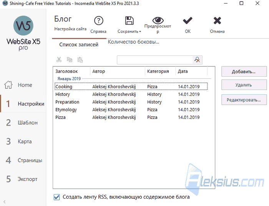Open Предпросмотр eye preview icon
269x206 pixels.
pyautogui.click(x=158, y=20)
